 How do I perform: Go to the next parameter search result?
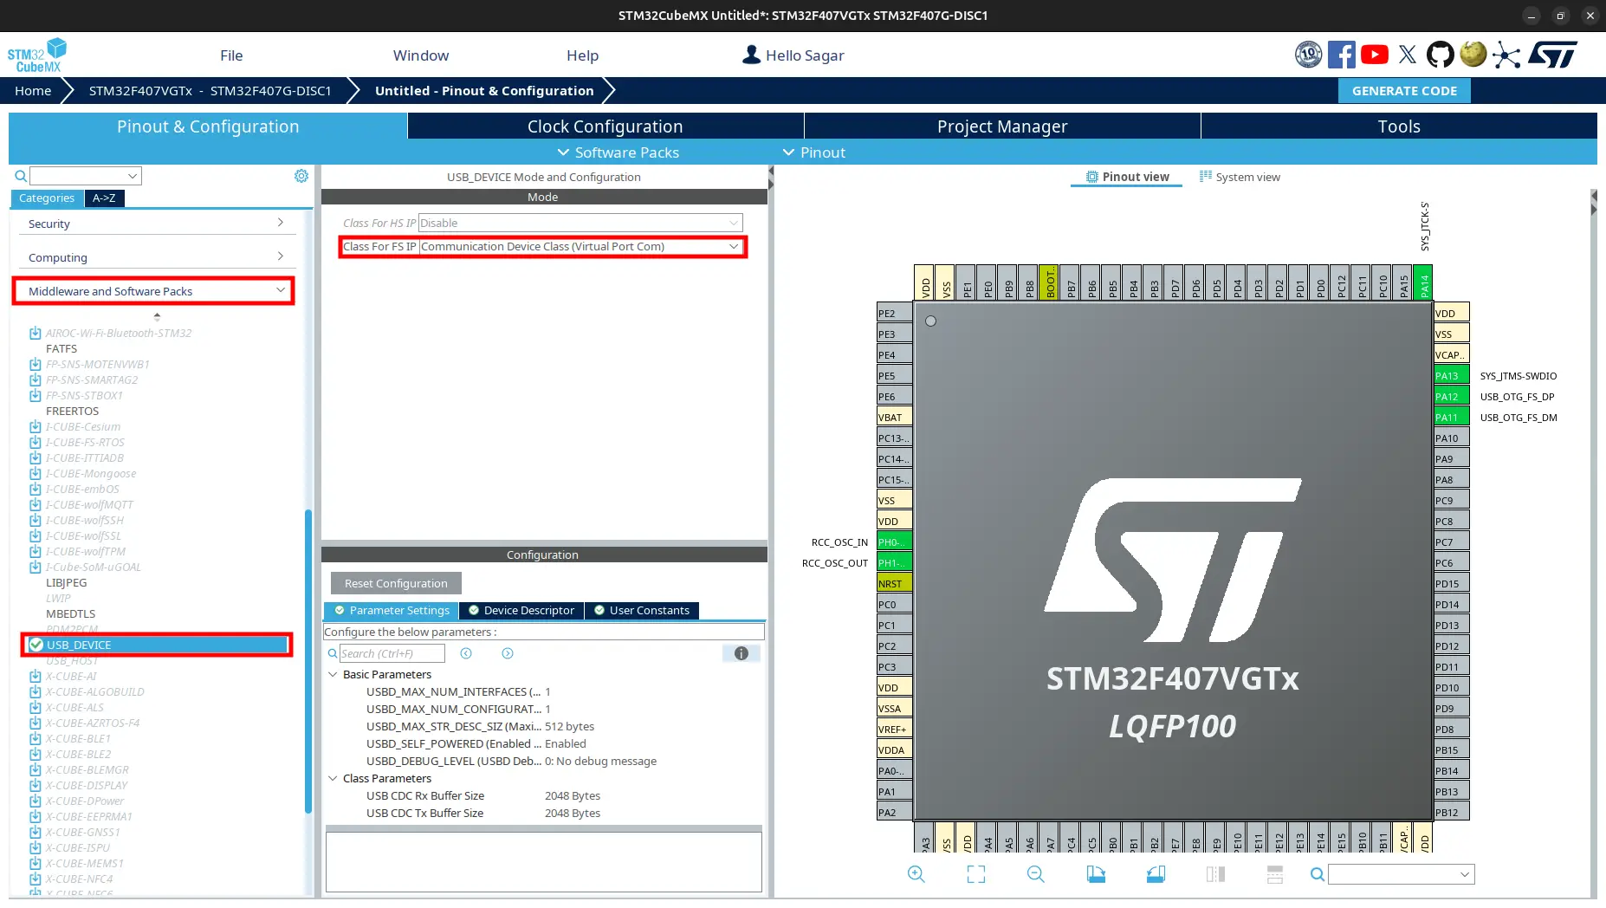[508, 653]
